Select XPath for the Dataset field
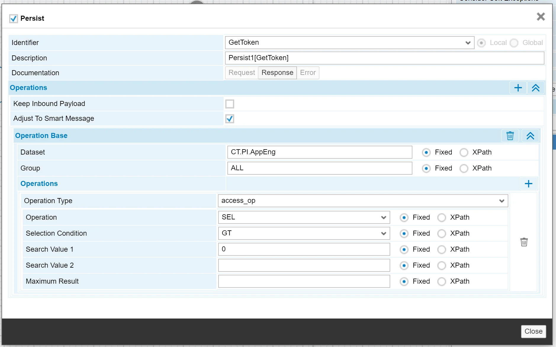This screenshot has width=556, height=347. coord(464,152)
